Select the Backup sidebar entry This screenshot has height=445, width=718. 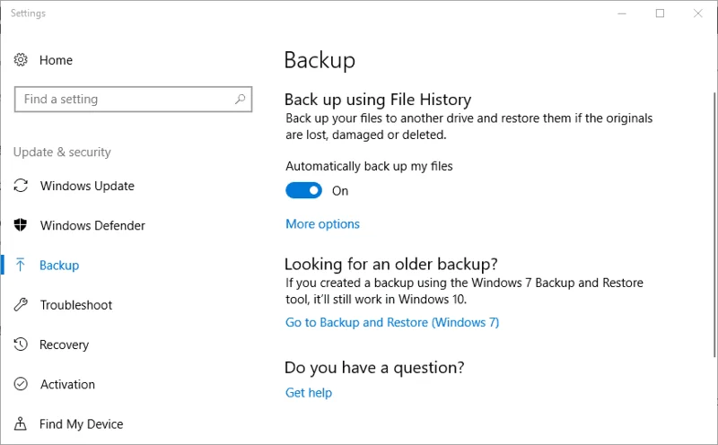[59, 265]
